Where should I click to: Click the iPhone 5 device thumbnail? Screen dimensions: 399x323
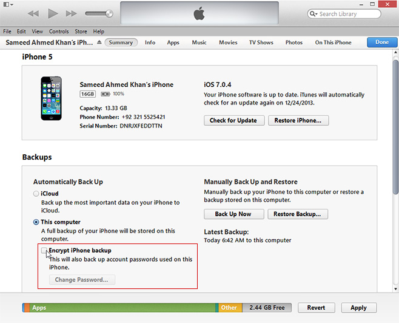click(x=51, y=98)
